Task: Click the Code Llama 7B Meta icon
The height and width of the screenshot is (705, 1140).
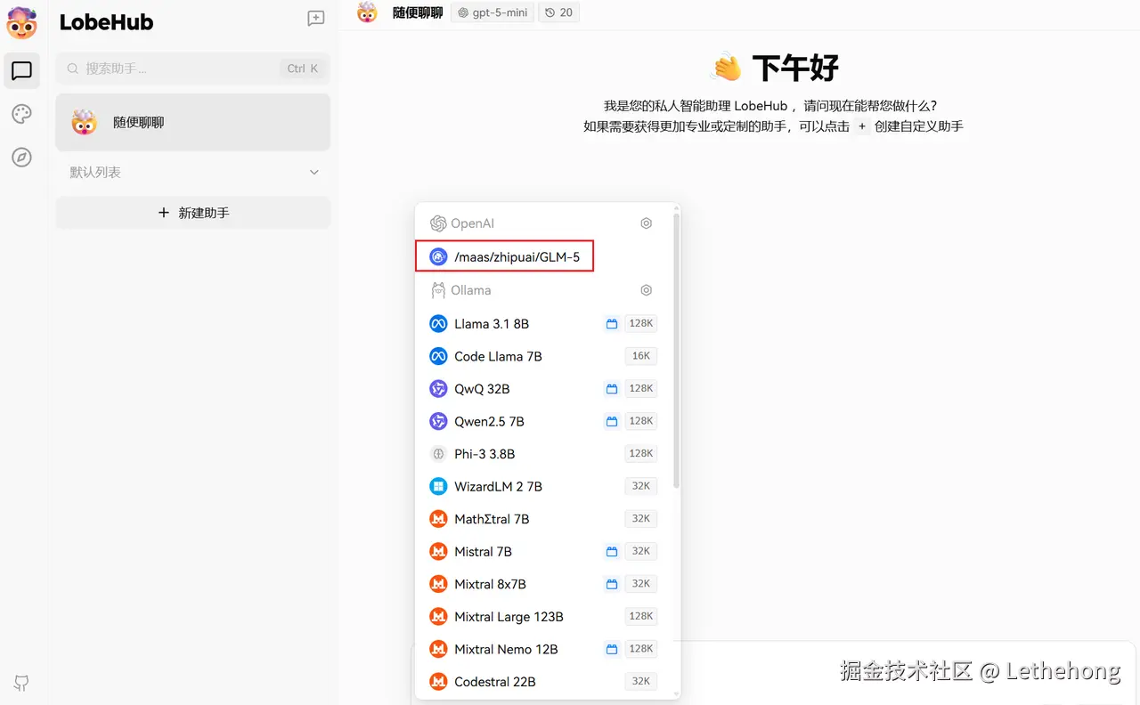Action: [x=438, y=356]
